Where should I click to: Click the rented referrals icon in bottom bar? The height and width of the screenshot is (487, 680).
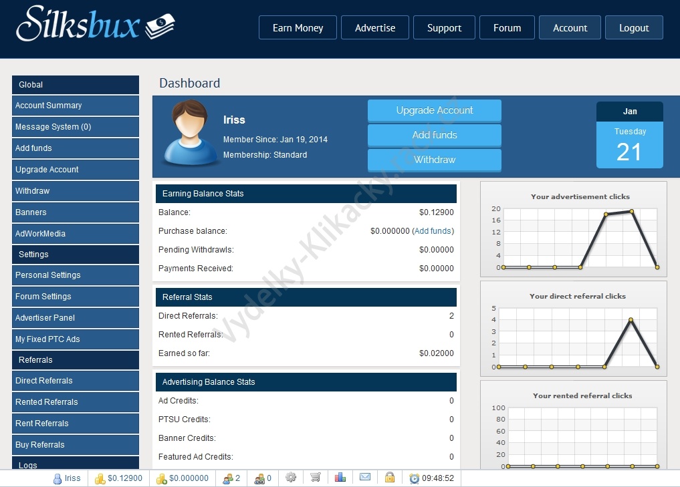(x=259, y=478)
